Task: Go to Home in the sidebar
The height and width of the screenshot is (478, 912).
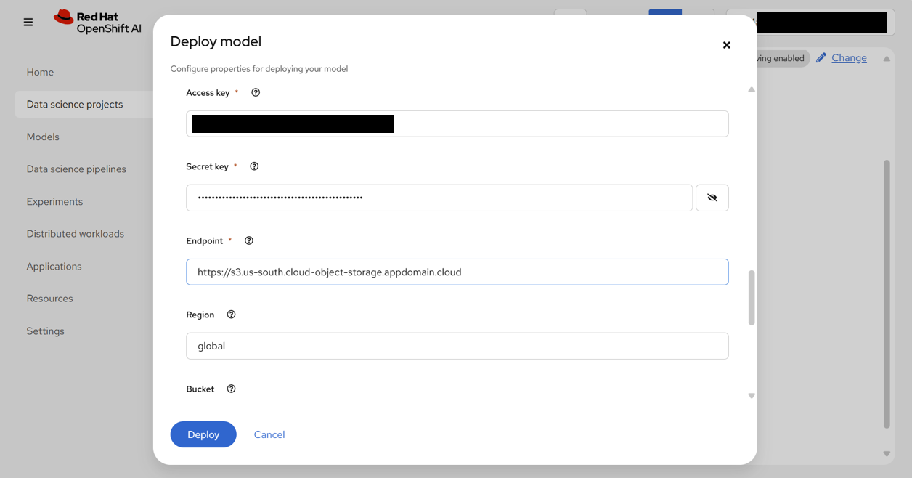Action: (40, 72)
